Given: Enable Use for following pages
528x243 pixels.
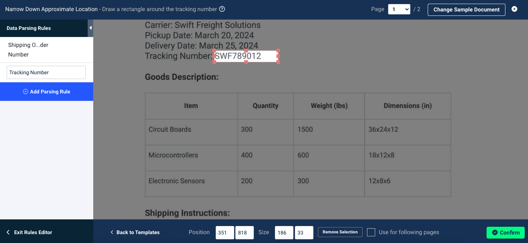Looking at the screenshot, I should coord(371,232).
